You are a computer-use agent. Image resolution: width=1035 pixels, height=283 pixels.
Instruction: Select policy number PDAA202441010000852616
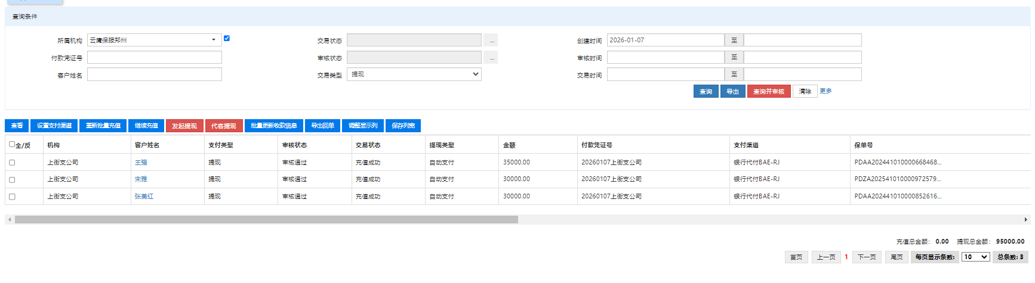898,196
